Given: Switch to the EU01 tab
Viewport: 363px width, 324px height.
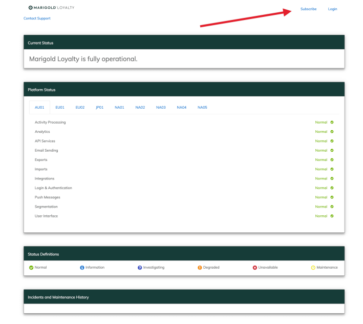Looking at the screenshot, I should (60, 108).
